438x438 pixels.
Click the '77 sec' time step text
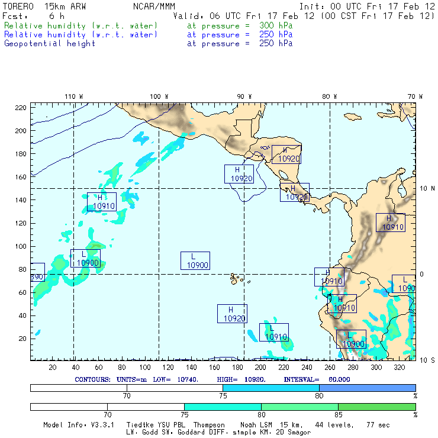[x=378, y=425]
